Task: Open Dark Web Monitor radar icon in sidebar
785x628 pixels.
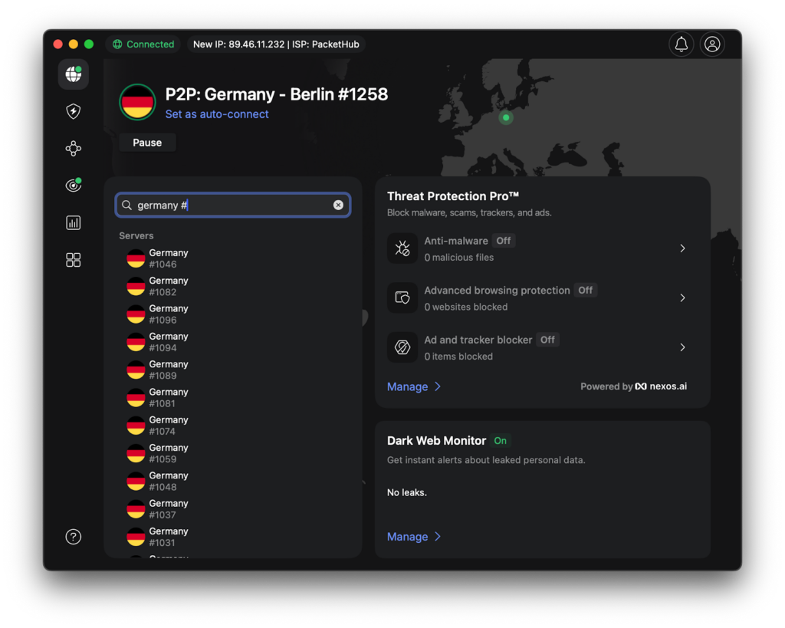Action: [73, 186]
